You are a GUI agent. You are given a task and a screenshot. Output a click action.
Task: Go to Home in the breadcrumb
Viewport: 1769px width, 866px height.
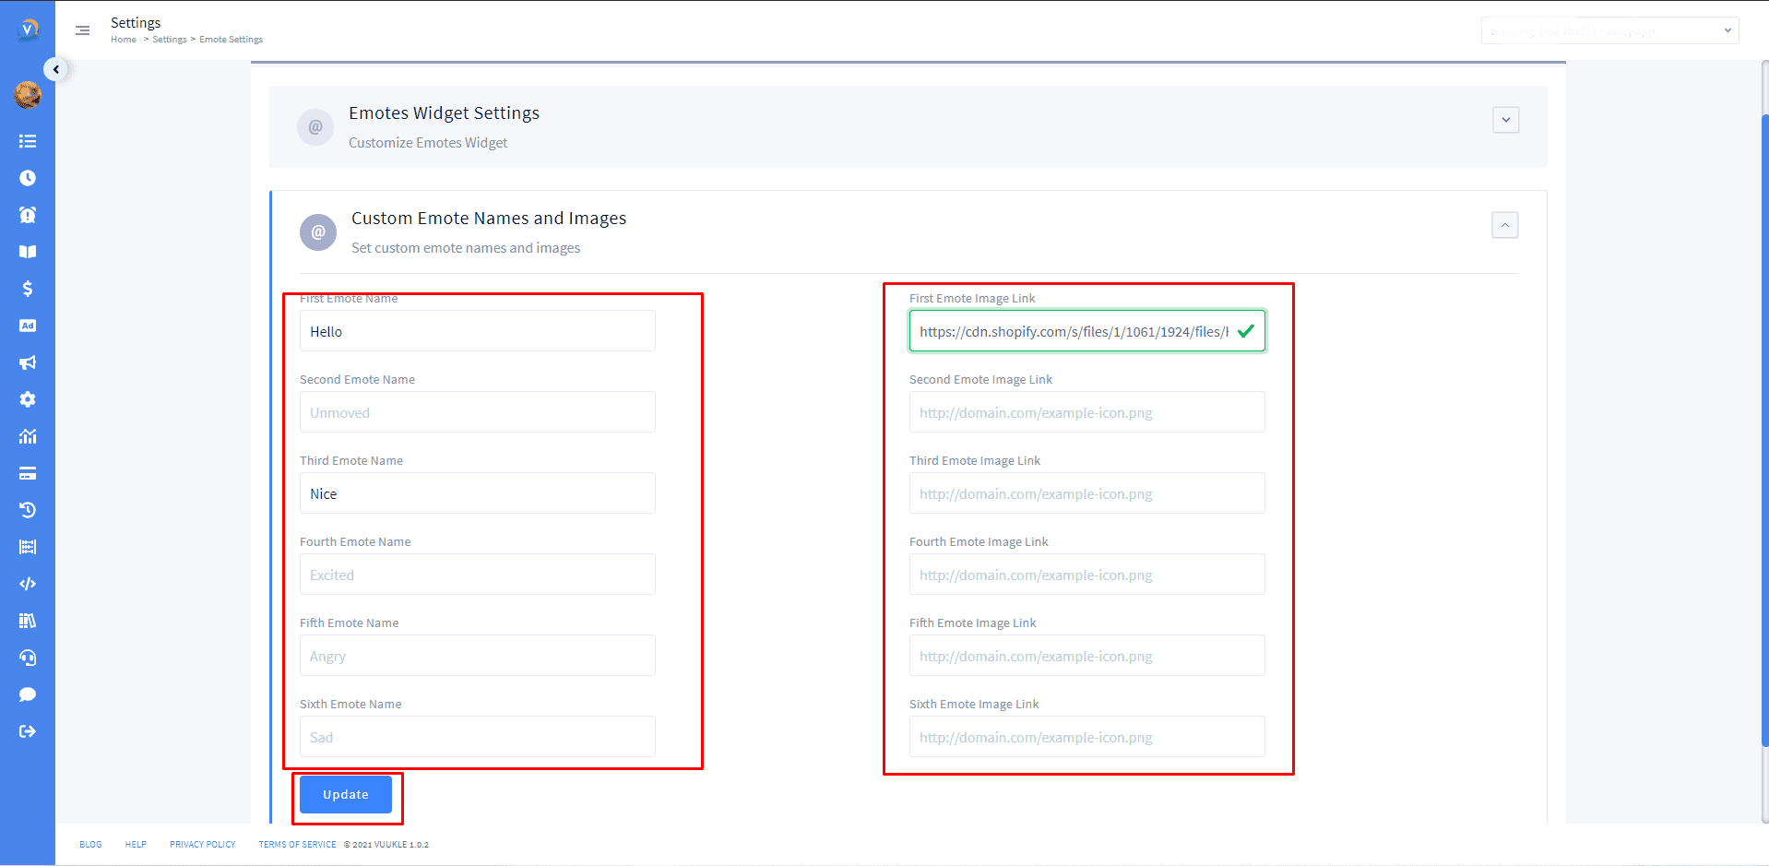pyautogui.click(x=124, y=40)
